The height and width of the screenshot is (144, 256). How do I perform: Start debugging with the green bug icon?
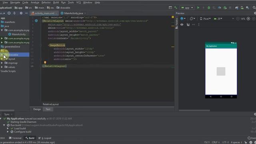point(209,8)
